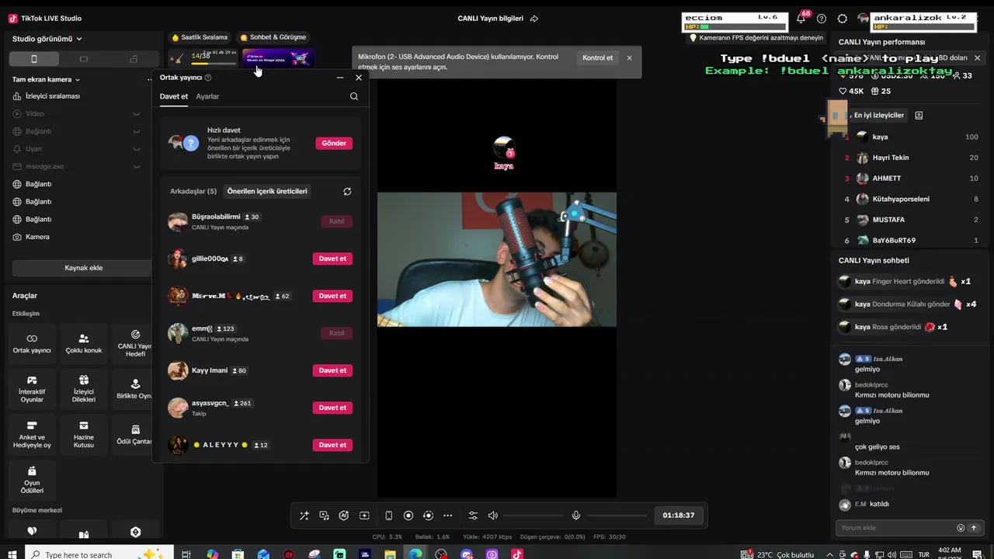Adjust the speaker volume slider

tap(533, 516)
